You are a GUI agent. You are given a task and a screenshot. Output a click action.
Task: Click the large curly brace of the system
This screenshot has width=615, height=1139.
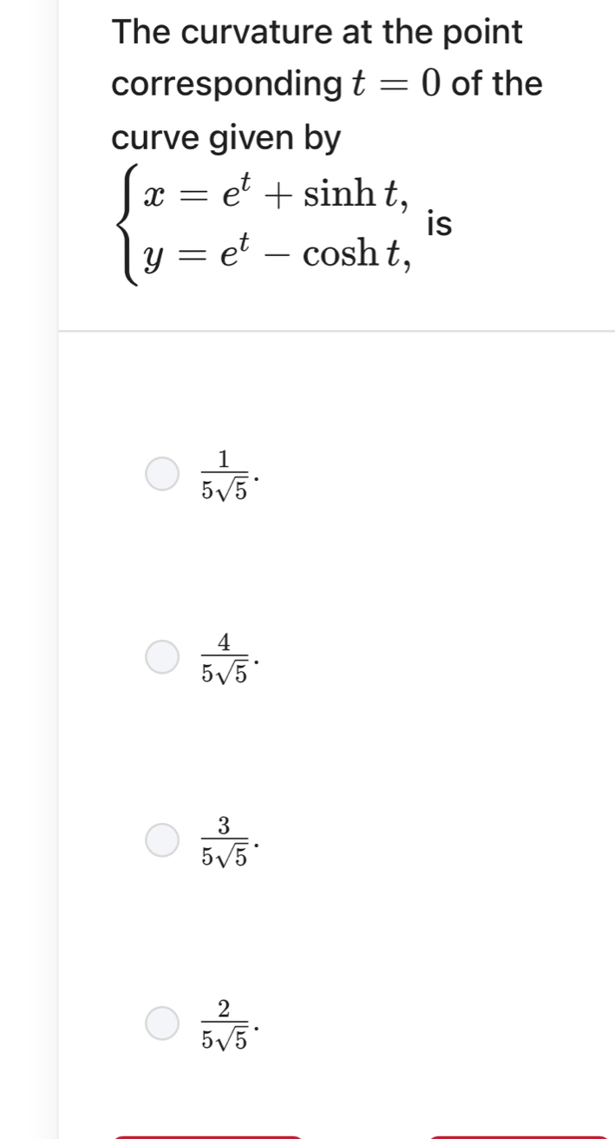[130, 227]
